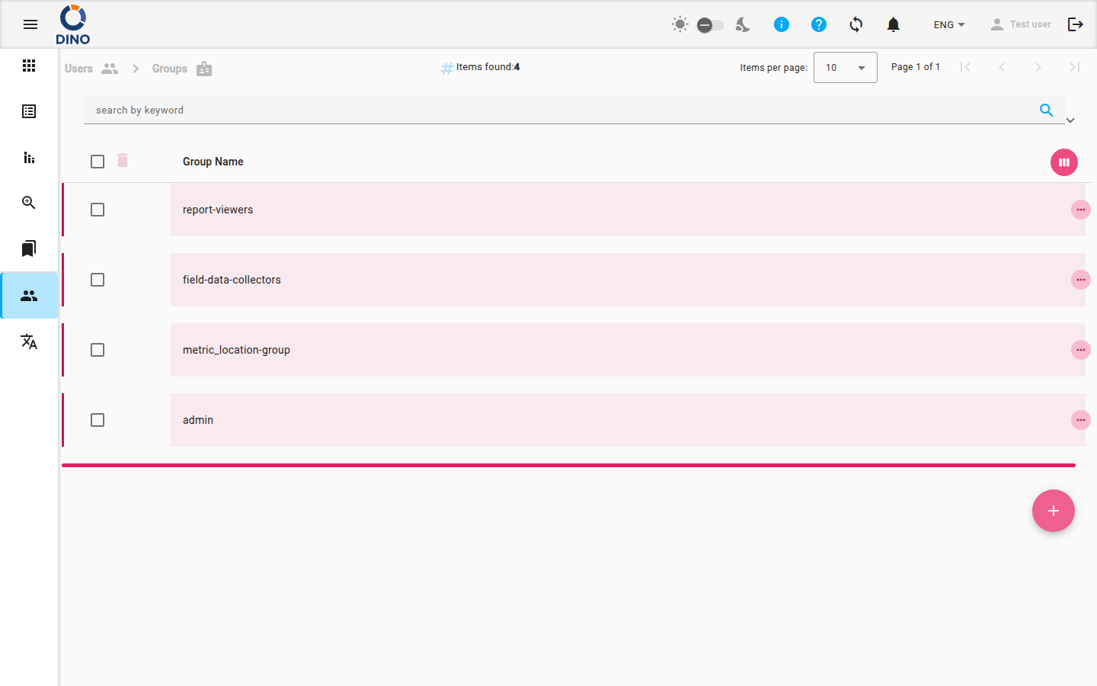Open the help question-mark icon

(819, 24)
